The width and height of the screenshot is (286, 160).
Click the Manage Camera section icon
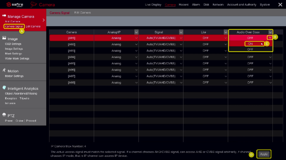pyautogui.click(x=4, y=16)
